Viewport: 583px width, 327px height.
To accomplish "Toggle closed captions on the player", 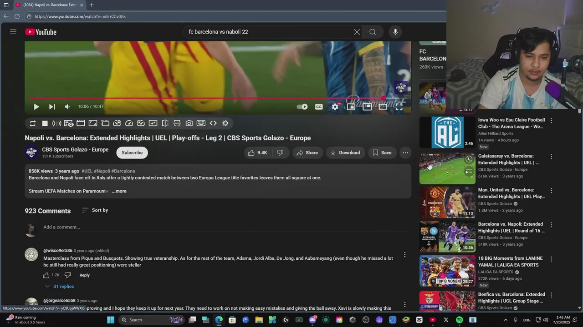I will (319, 107).
